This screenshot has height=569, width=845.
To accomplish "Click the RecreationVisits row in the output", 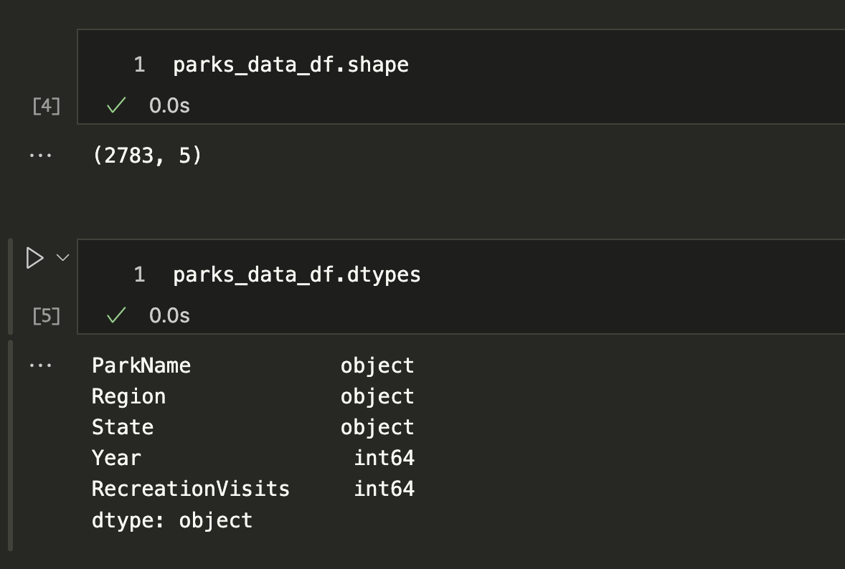I will point(190,489).
